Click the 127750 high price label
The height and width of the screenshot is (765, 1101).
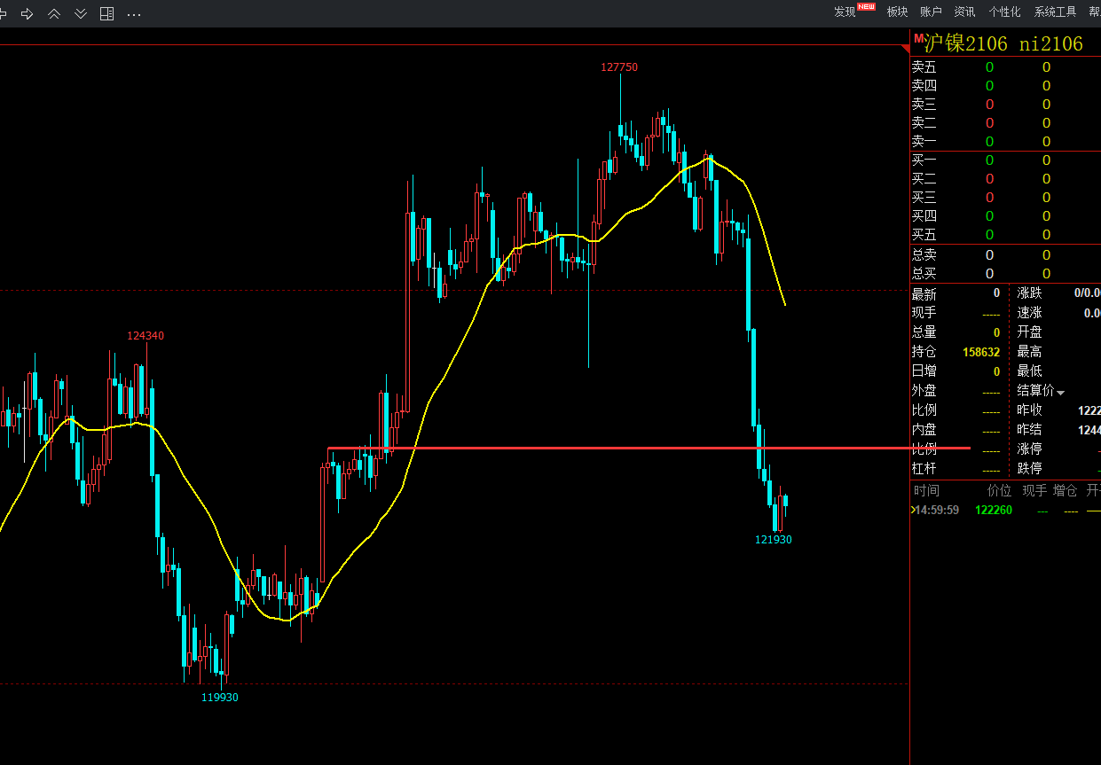point(619,67)
